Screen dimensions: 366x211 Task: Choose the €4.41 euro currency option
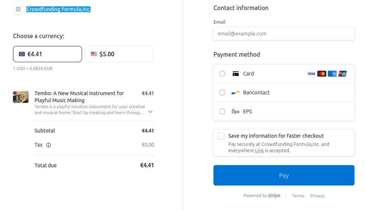pyautogui.click(x=48, y=54)
